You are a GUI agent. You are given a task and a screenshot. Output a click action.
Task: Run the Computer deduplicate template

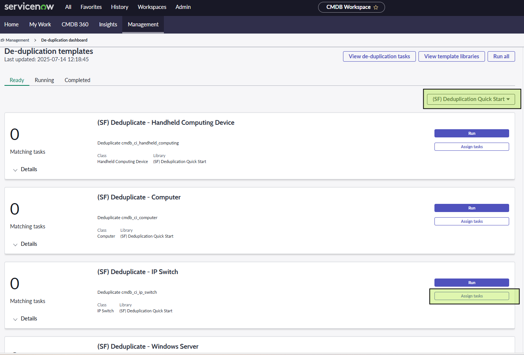click(472, 208)
